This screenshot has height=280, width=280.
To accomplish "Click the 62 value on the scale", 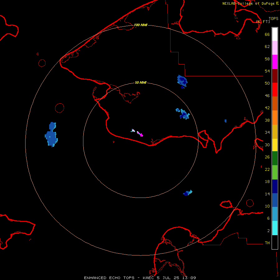I will [267, 47].
